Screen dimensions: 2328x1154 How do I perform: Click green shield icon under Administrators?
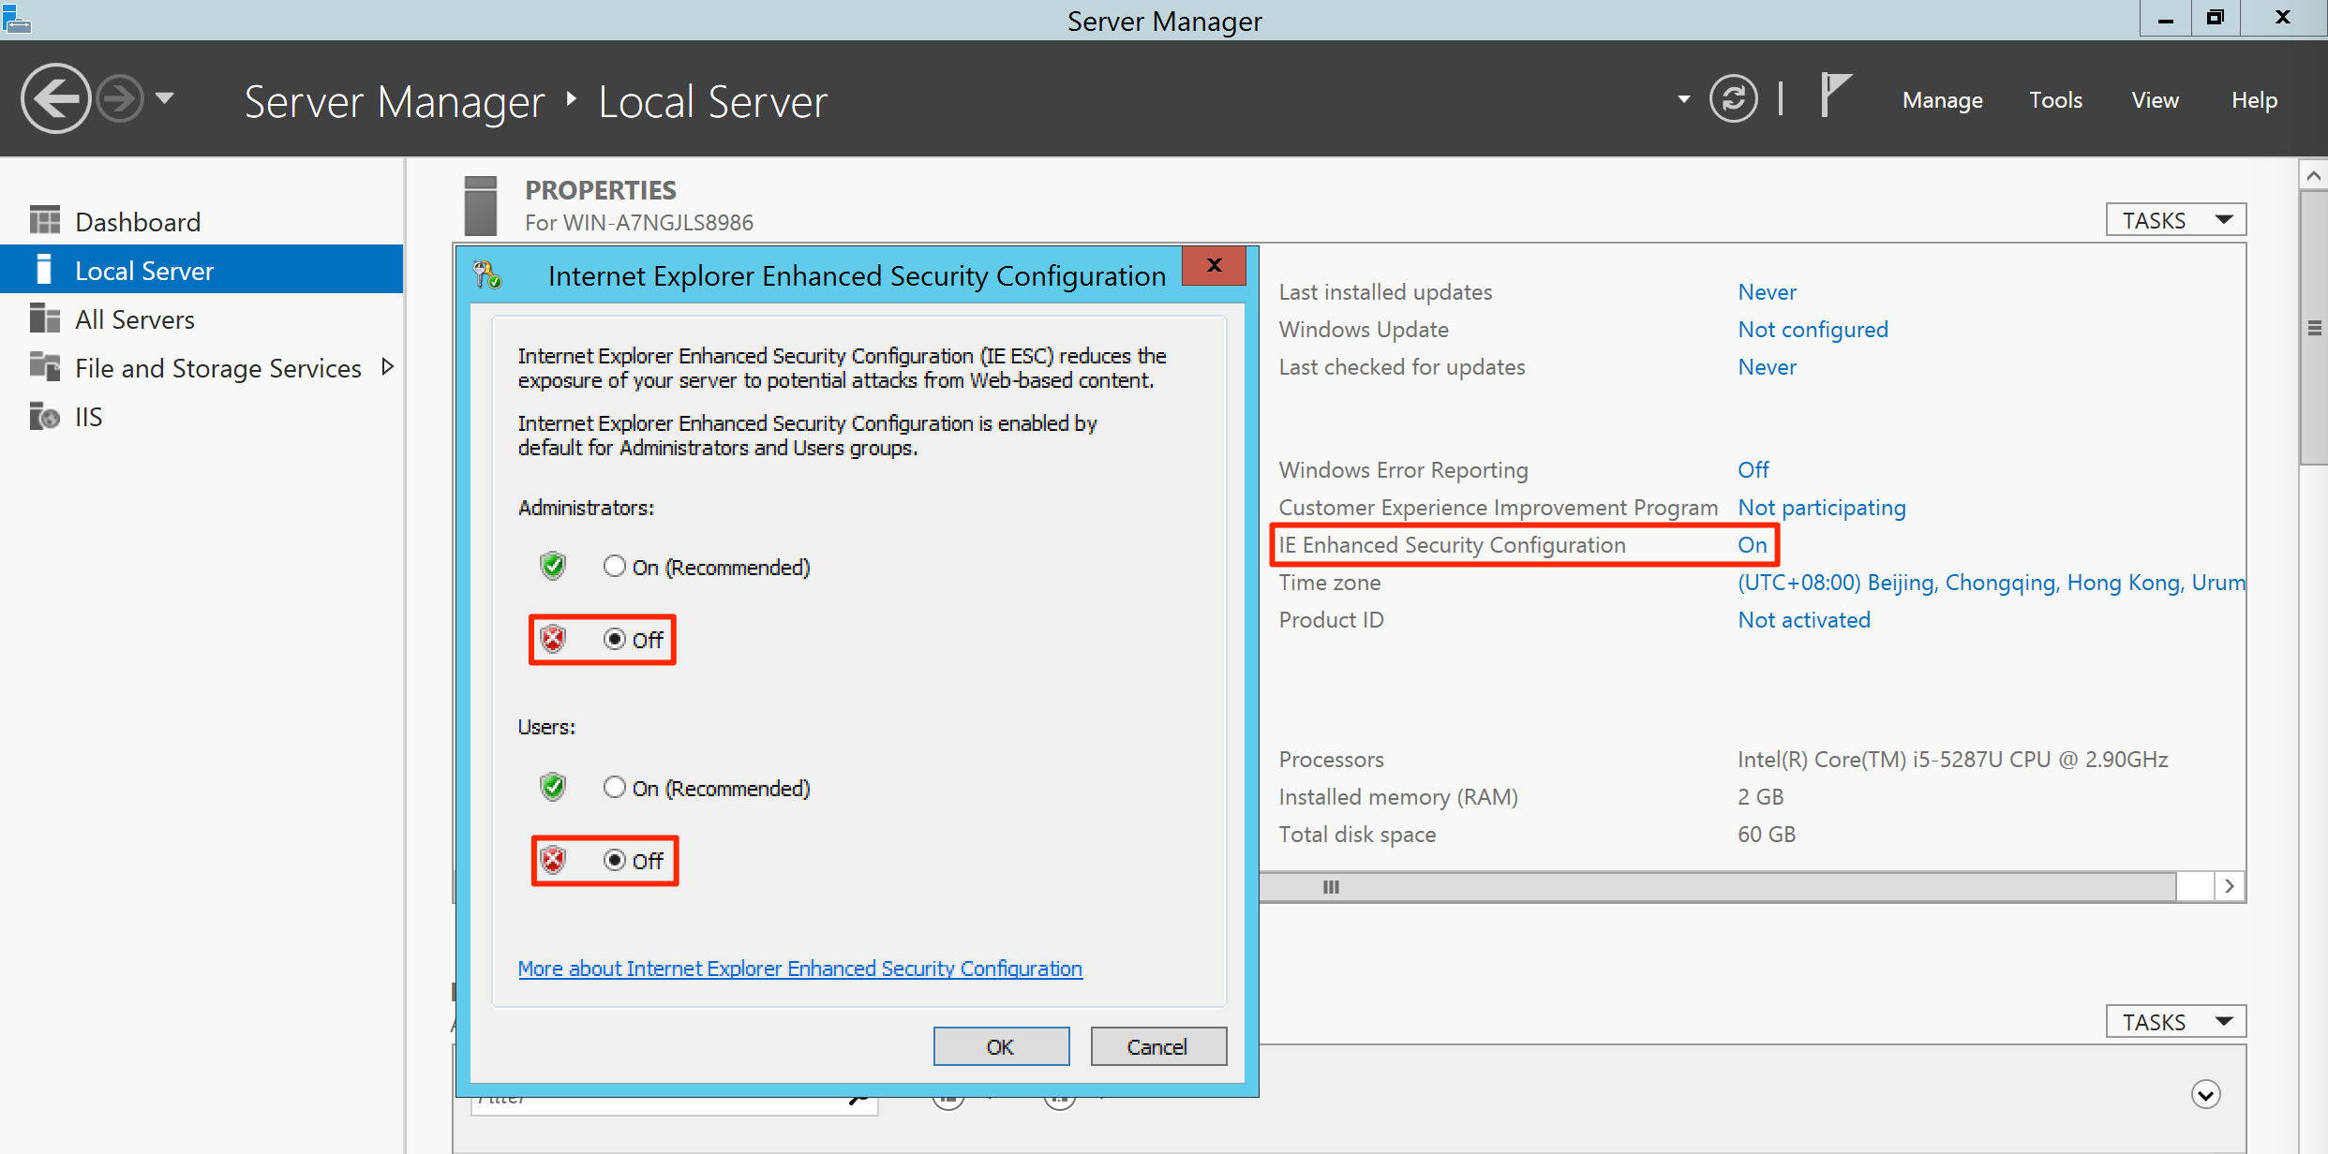(553, 566)
